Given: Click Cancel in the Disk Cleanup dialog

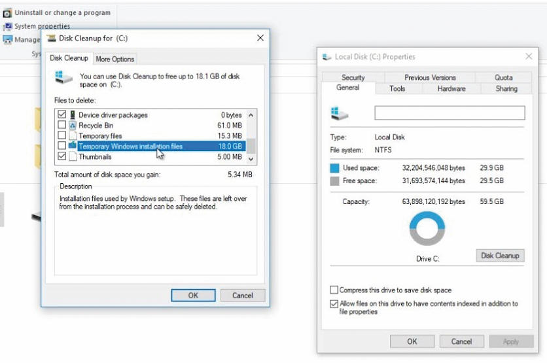Looking at the screenshot, I should pyautogui.click(x=243, y=296).
